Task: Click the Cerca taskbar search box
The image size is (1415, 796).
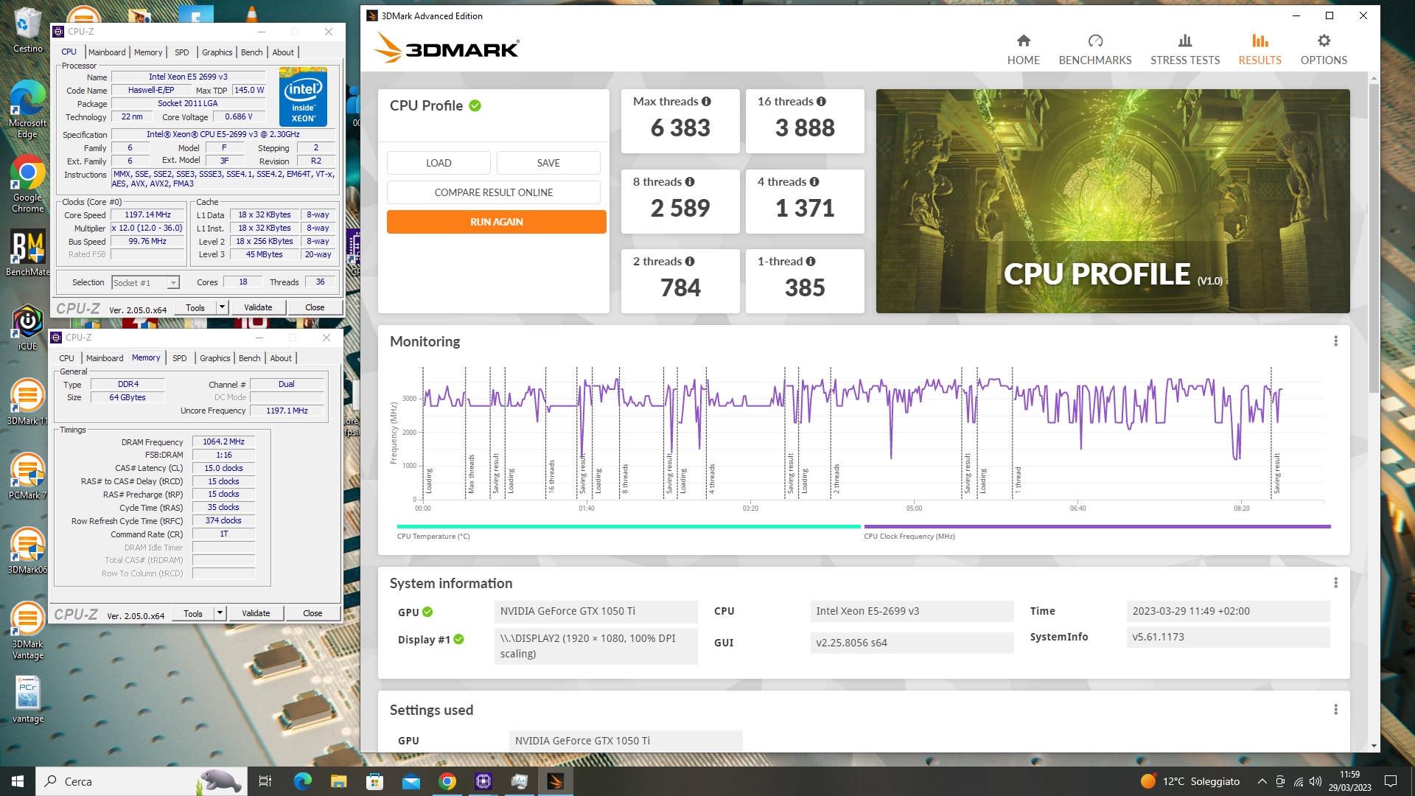Action: pos(142,781)
